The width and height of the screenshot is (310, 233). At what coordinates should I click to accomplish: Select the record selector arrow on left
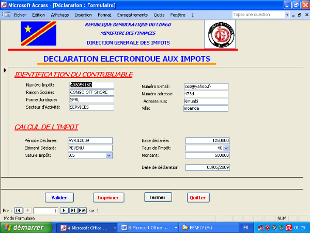coord(5,70)
